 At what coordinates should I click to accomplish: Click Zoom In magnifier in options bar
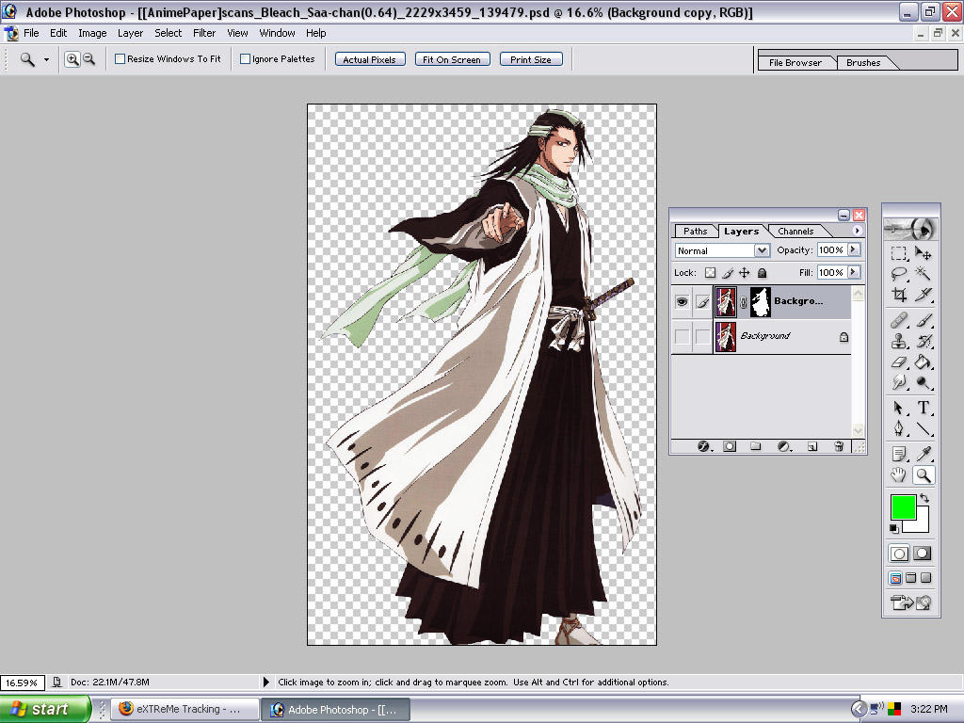pos(72,59)
